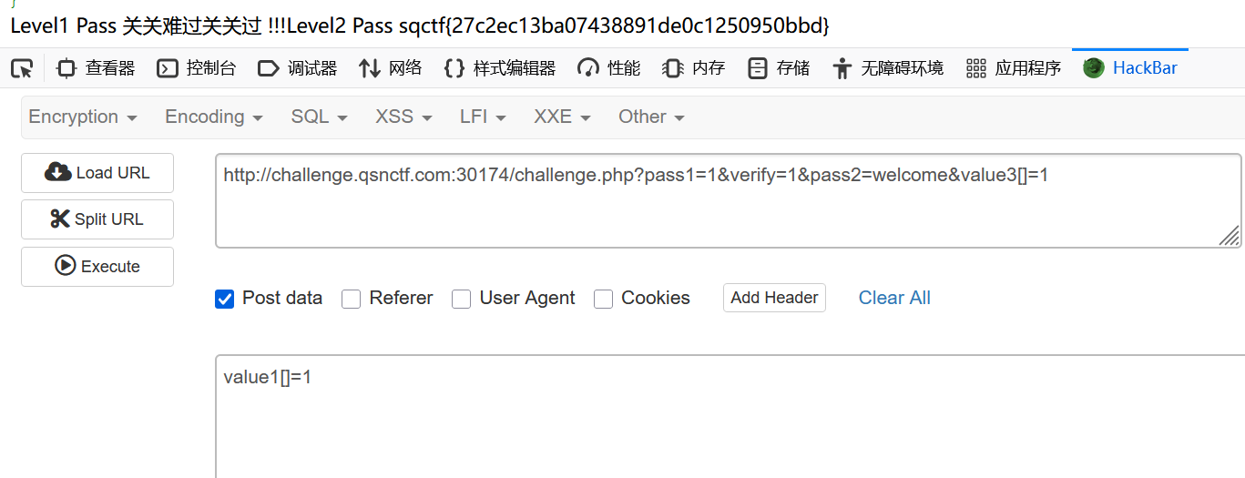Tick the Cookies checkbox
The image size is (1245, 478).
pyautogui.click(x=603, y=299)
